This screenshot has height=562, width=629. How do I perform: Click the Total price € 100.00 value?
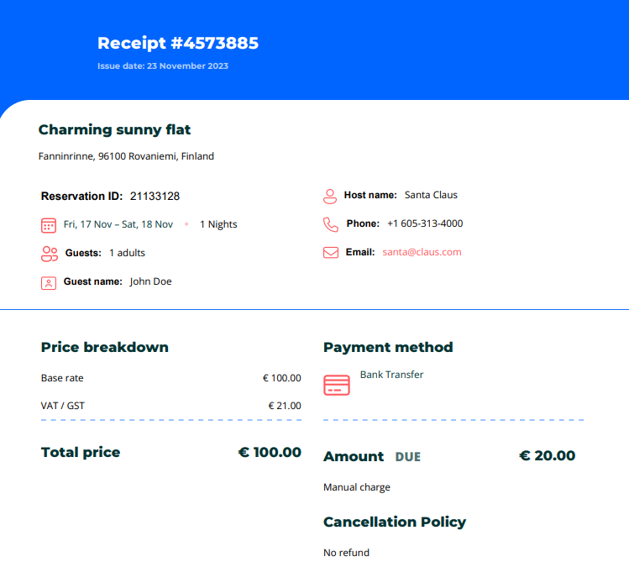[x=270, y=452]
